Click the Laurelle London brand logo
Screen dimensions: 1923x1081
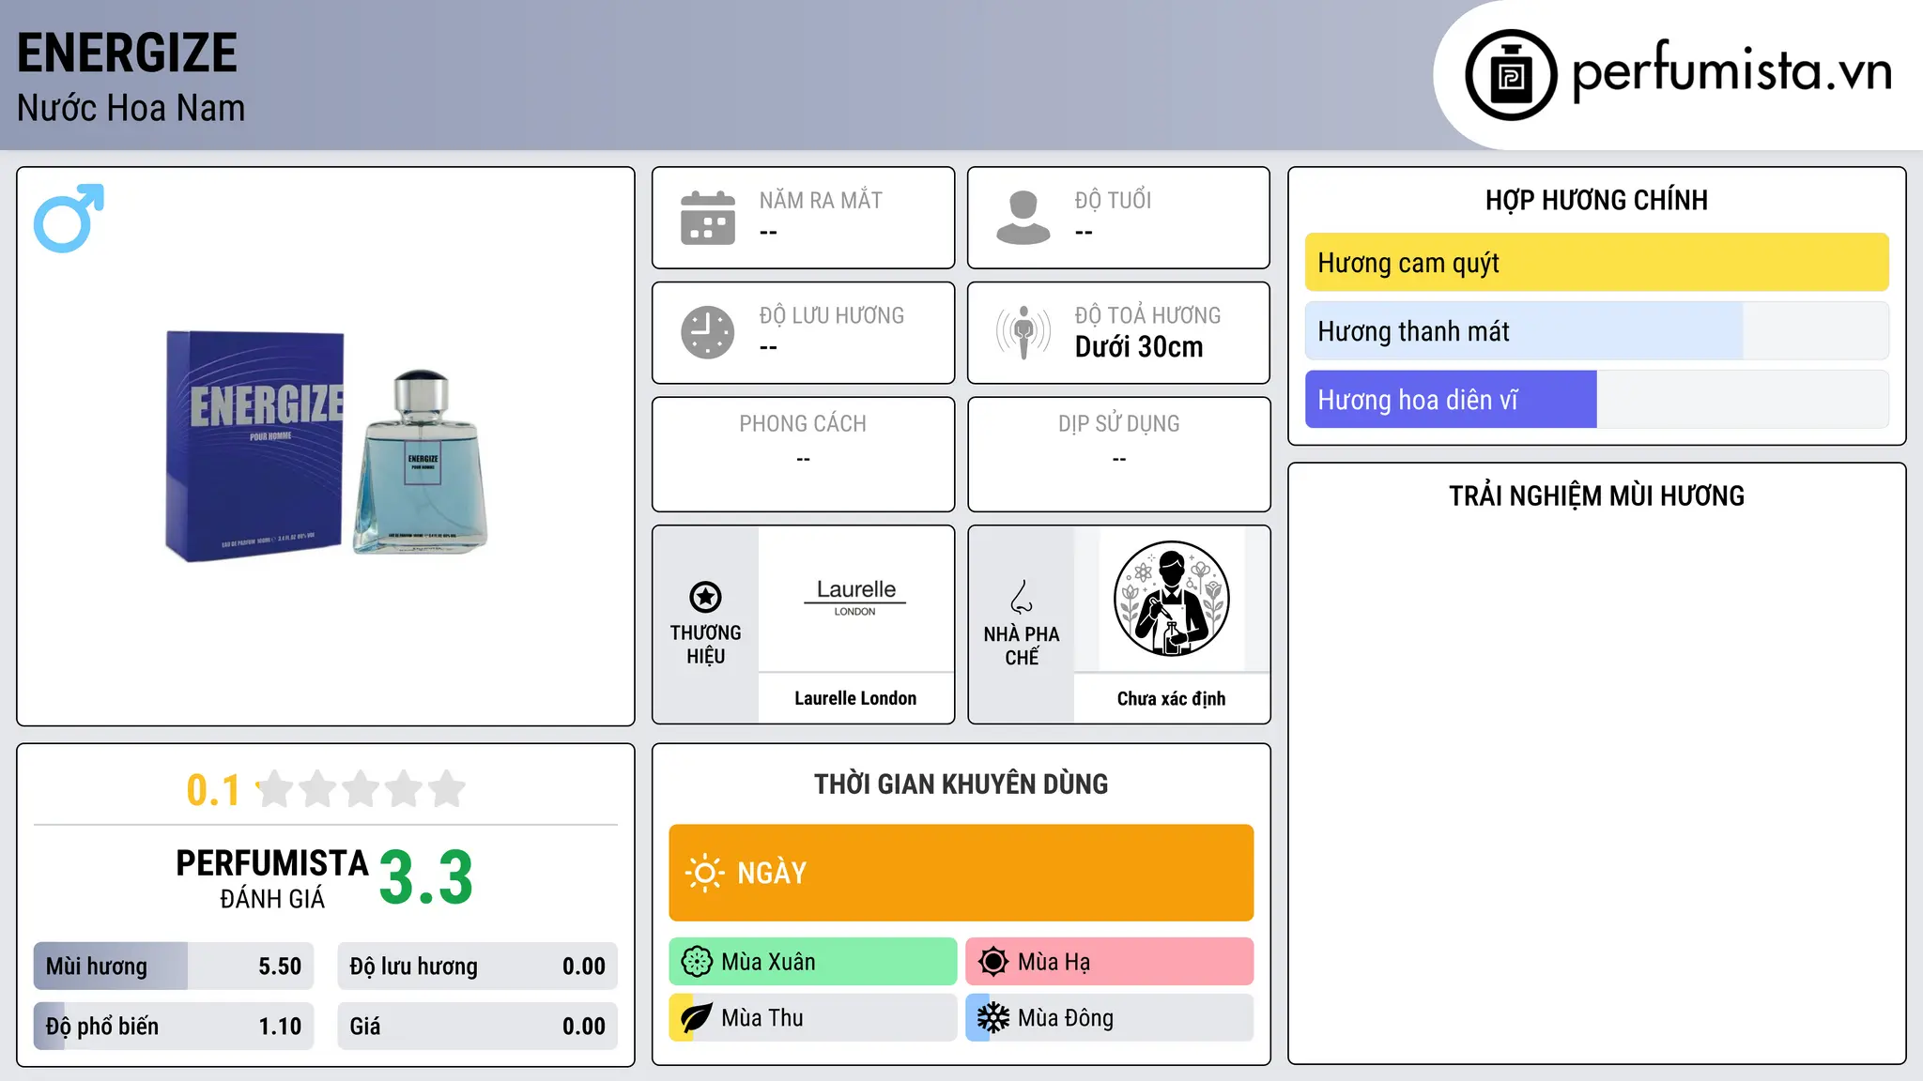[855, 597]
